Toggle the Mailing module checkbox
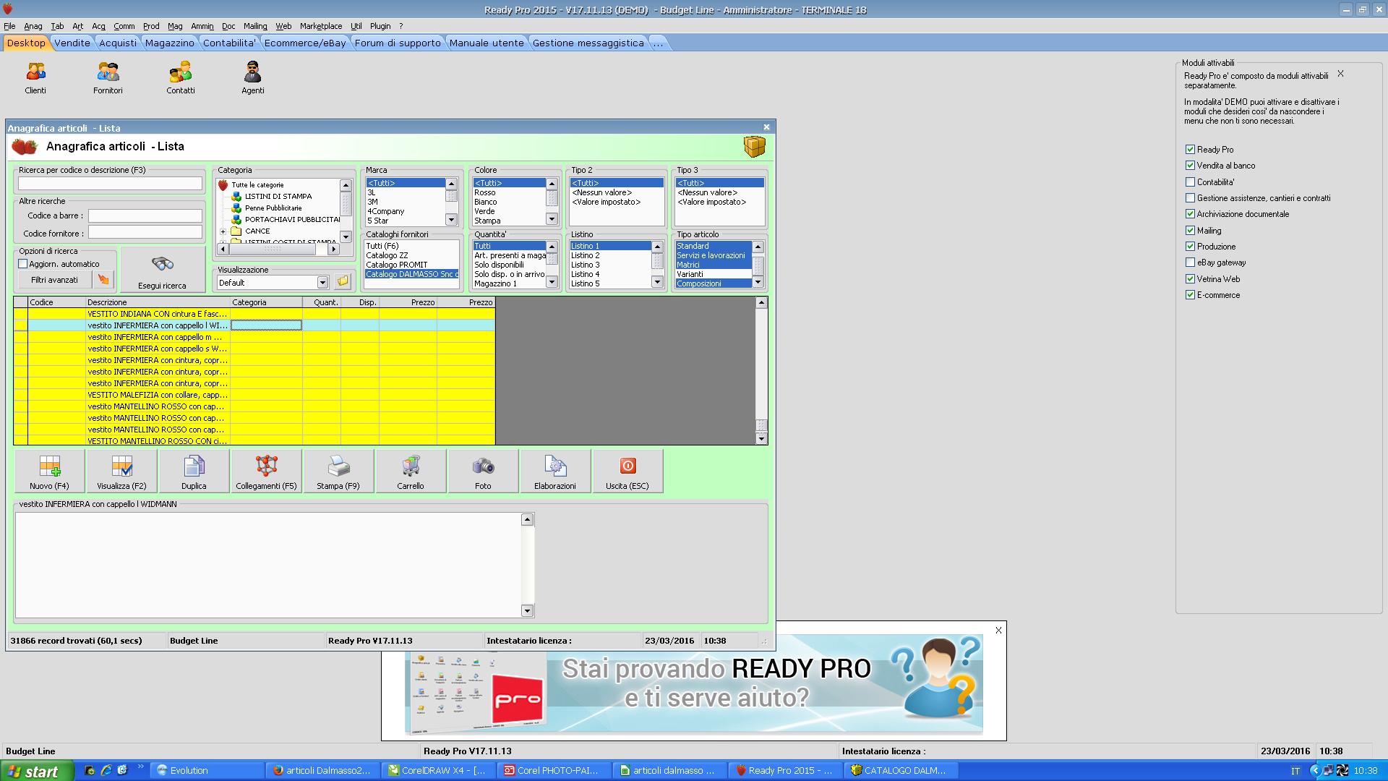The height and width of the screenshot is (781, 1388). (x=1190, y=231)
